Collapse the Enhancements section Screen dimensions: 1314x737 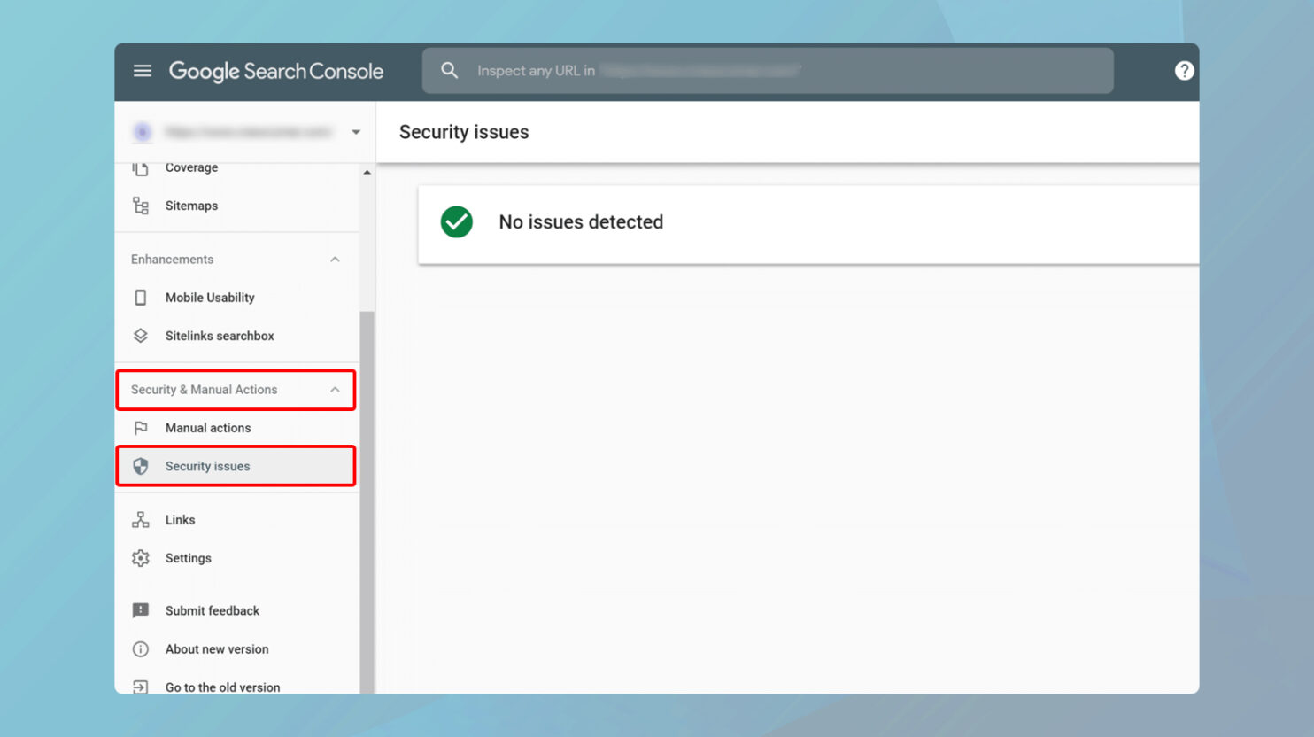pyautogui.click(x=335, y=259)
